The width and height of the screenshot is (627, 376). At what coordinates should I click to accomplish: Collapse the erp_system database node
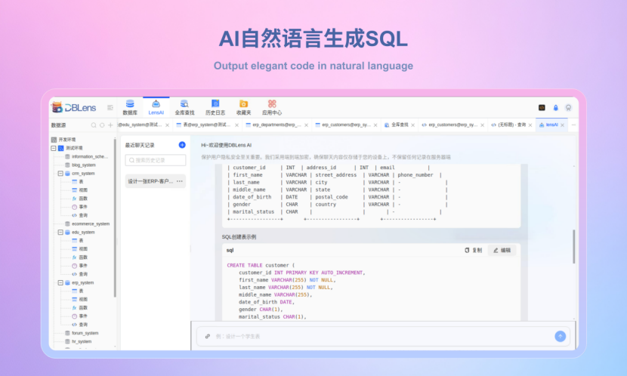click(60, 282)
